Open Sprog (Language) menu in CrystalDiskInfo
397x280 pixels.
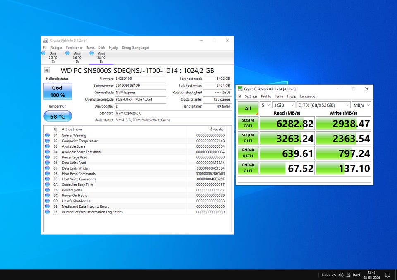pyautogui.click(x=136, y=48)
